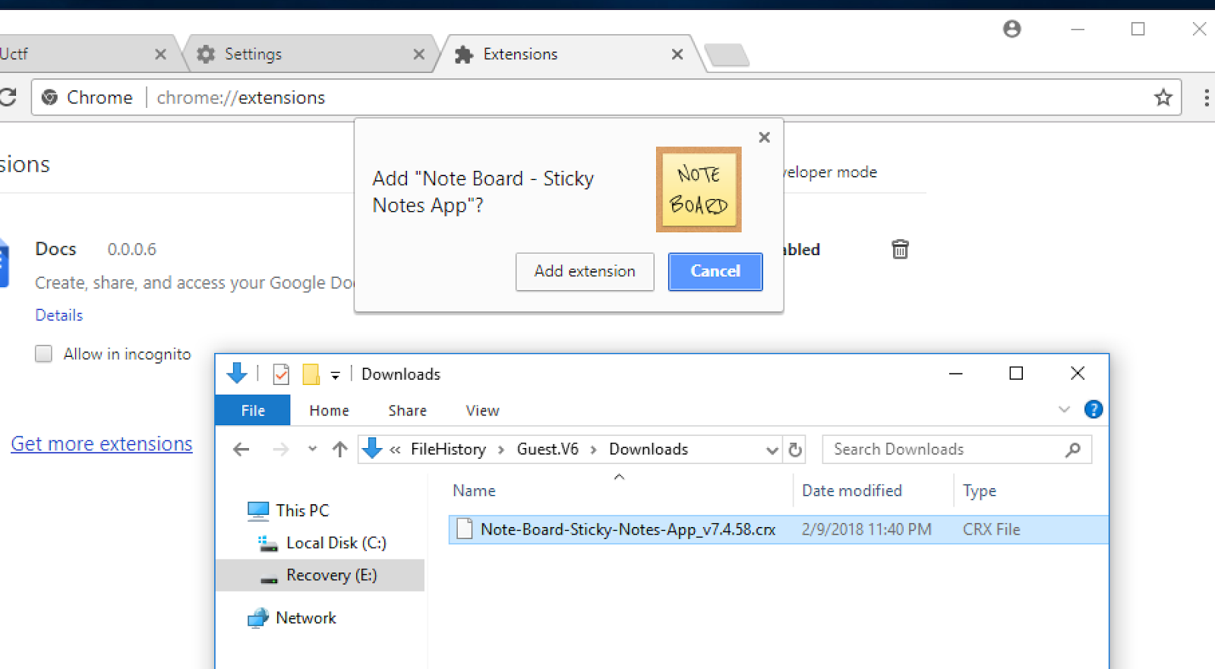This screenshot has width=1215, height=669.
Task: Click the Downloads breadcrumb segment
Action: [x=649, y=450]
